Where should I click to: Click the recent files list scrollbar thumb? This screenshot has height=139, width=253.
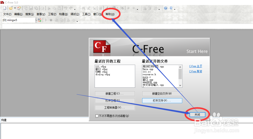tap(180, 74)
